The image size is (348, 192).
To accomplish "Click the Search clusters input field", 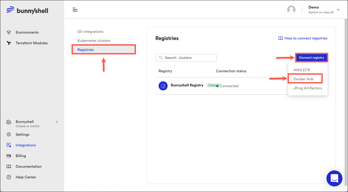I will [x=186, y=58].
